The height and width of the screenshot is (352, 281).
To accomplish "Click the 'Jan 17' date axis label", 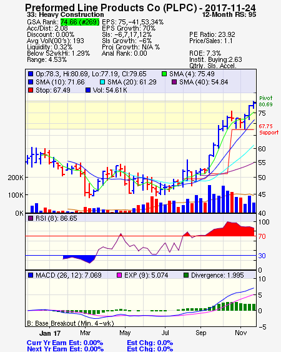I will [50, 333].
